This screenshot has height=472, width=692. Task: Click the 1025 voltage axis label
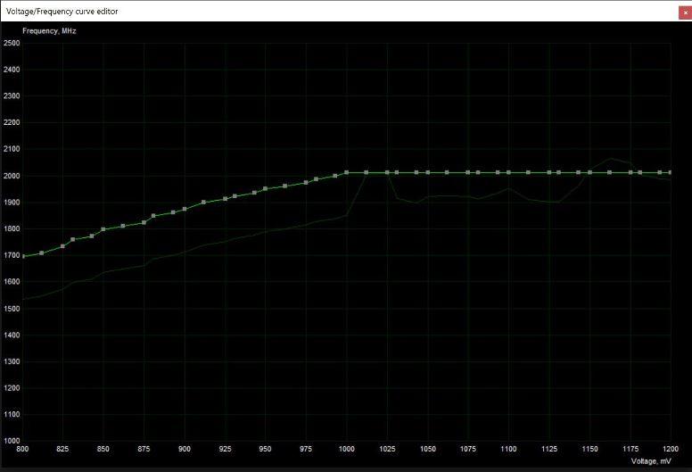tap(387, 449)
